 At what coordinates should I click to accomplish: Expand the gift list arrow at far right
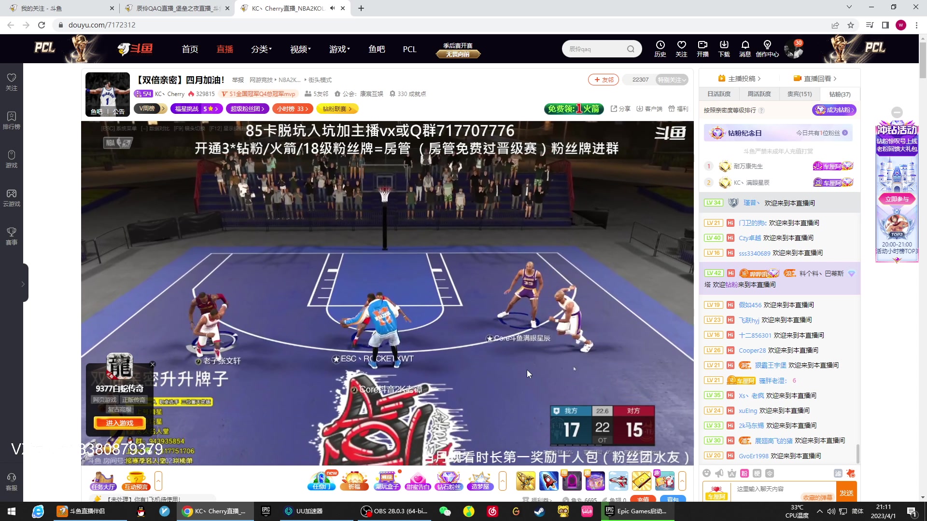click(x=682, y=481)
